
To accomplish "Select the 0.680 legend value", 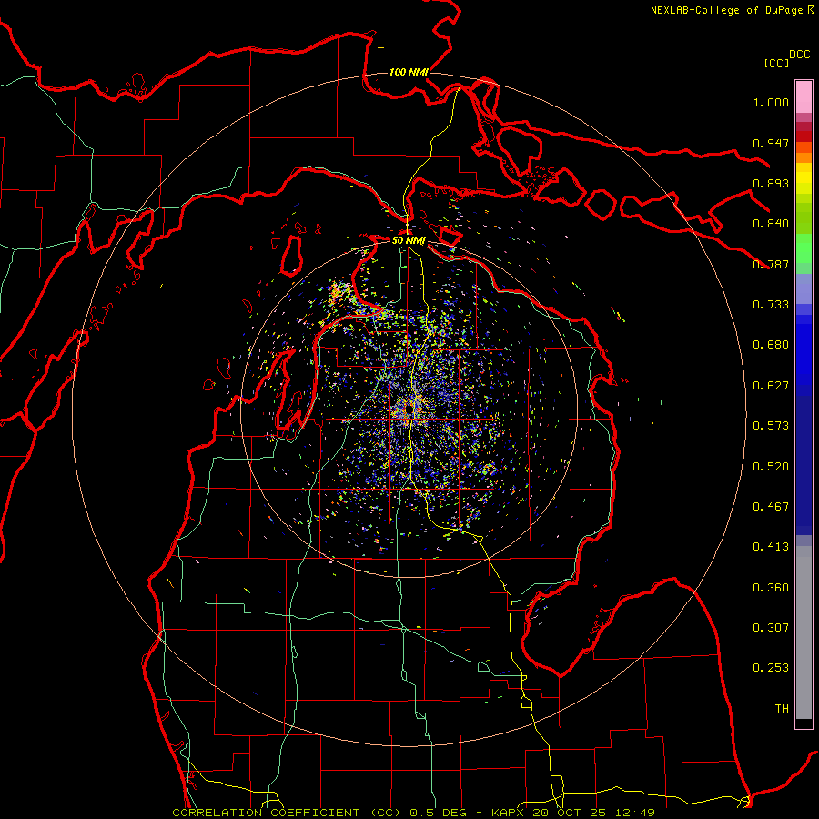I will point(771,345).
